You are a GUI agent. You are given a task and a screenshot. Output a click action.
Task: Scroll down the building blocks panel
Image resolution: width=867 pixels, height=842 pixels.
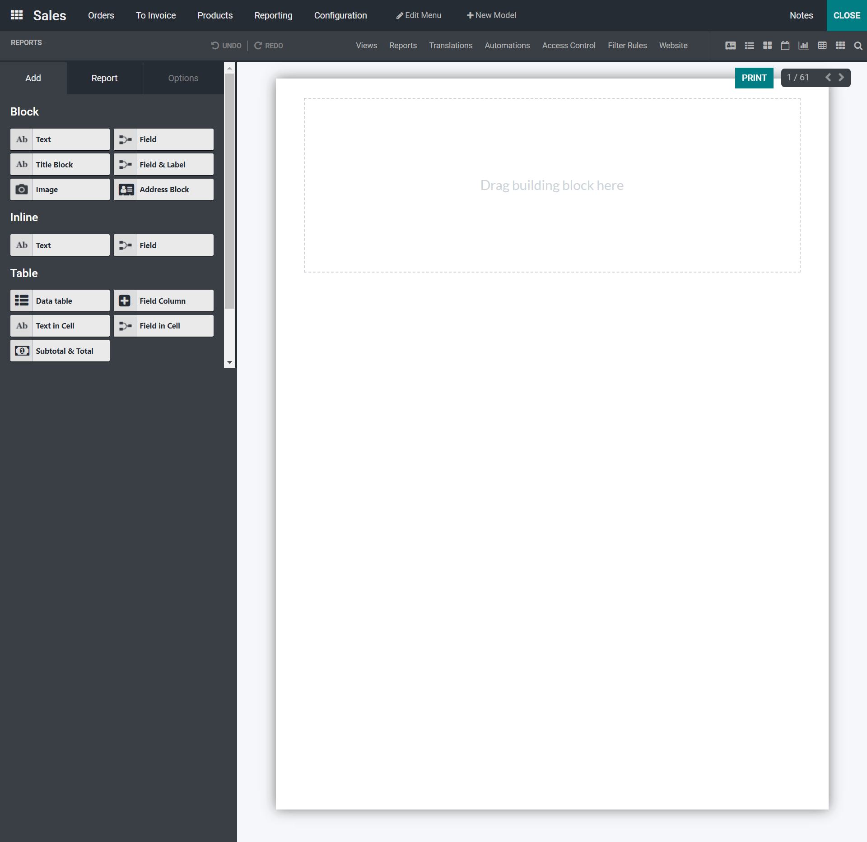pyautogui.click(x=230, y=362)
